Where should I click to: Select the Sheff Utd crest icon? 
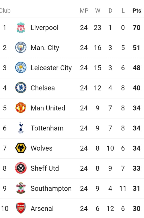[x=21, y=168]
